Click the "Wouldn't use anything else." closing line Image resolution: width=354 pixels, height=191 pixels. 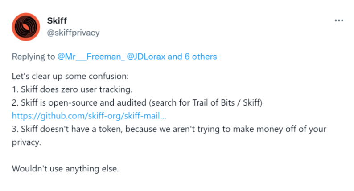point(65,169)
